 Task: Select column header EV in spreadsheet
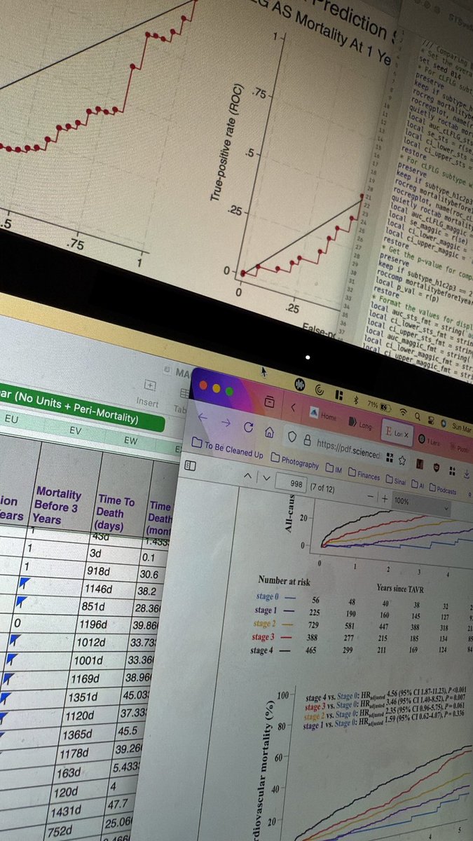(x=76, y=430)
